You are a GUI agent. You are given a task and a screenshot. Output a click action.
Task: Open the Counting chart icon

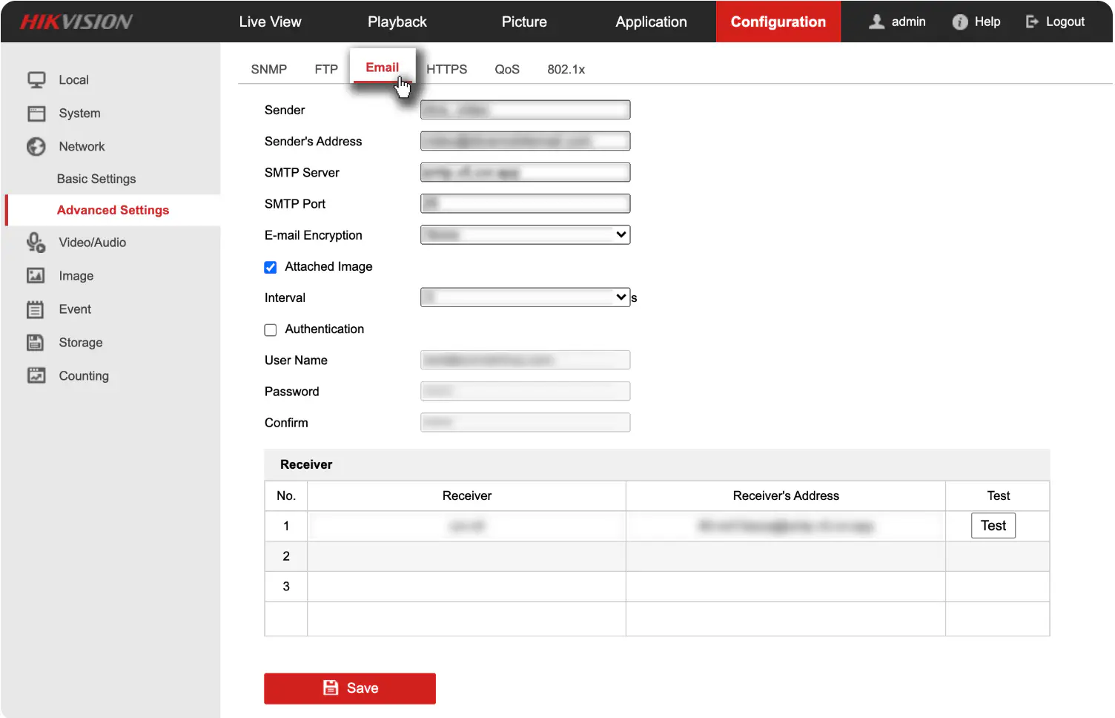click(36, 376)
